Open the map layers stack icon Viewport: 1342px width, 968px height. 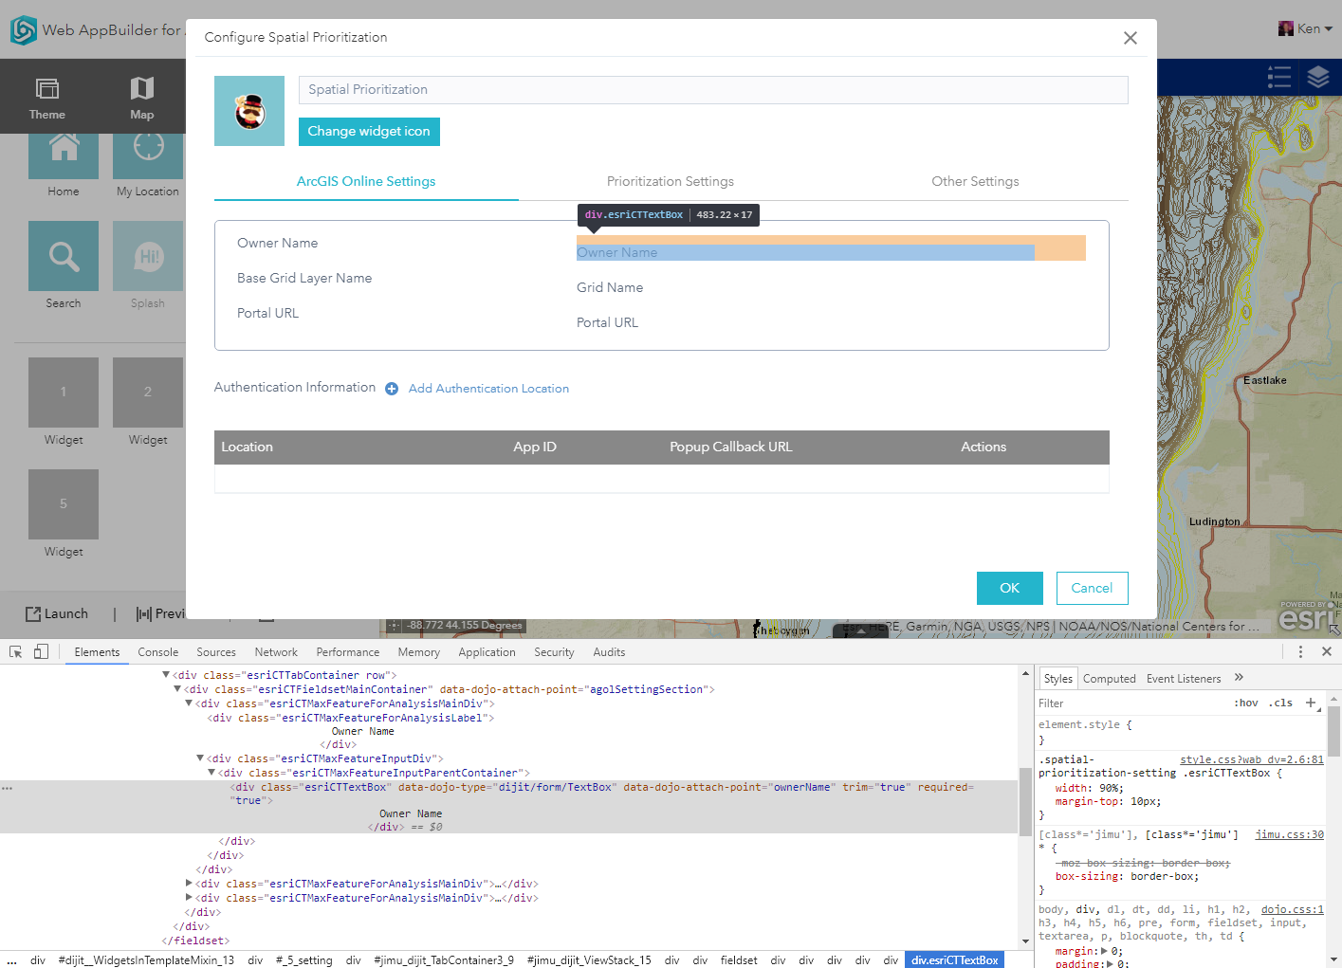tap(1318, 77)
